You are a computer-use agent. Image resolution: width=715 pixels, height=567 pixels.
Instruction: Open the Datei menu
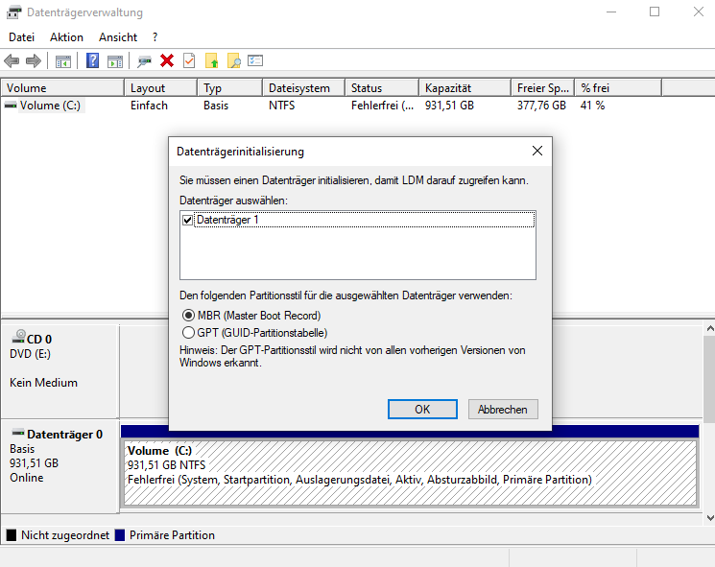[21, 36]
